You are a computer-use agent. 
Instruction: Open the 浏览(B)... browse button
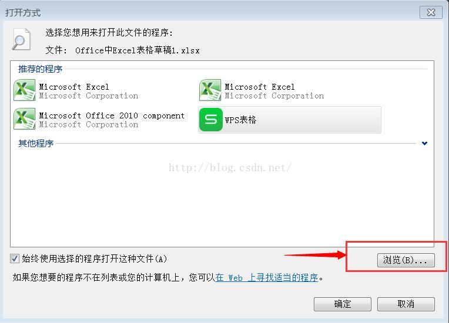click(406, 260)
